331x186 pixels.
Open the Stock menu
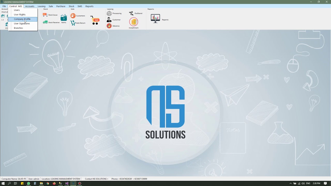(71, 6)
